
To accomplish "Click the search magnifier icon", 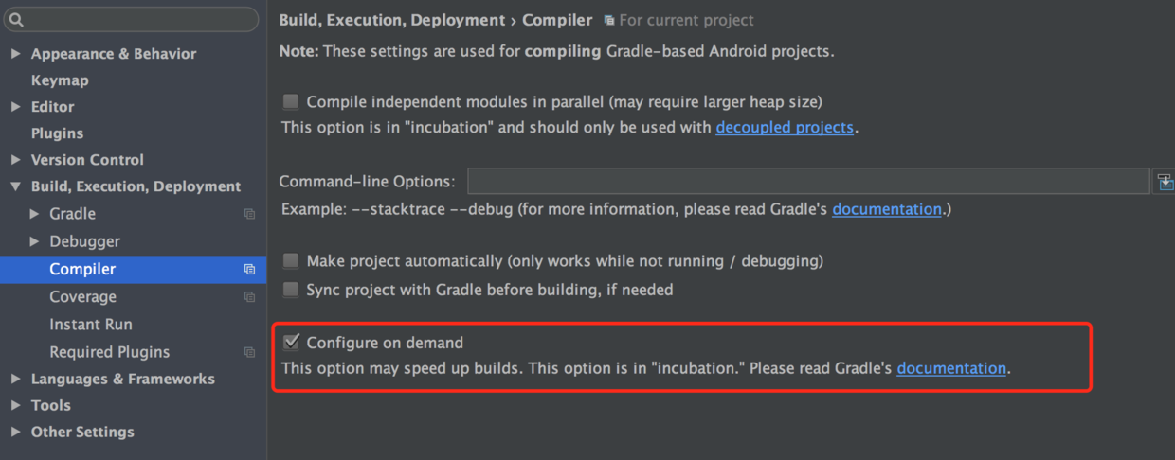I will [x=16, y=20].
